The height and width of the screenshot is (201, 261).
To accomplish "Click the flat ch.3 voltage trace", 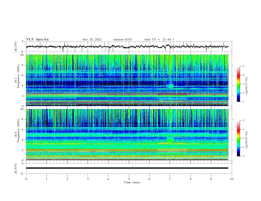I will (x=127, y=168).
